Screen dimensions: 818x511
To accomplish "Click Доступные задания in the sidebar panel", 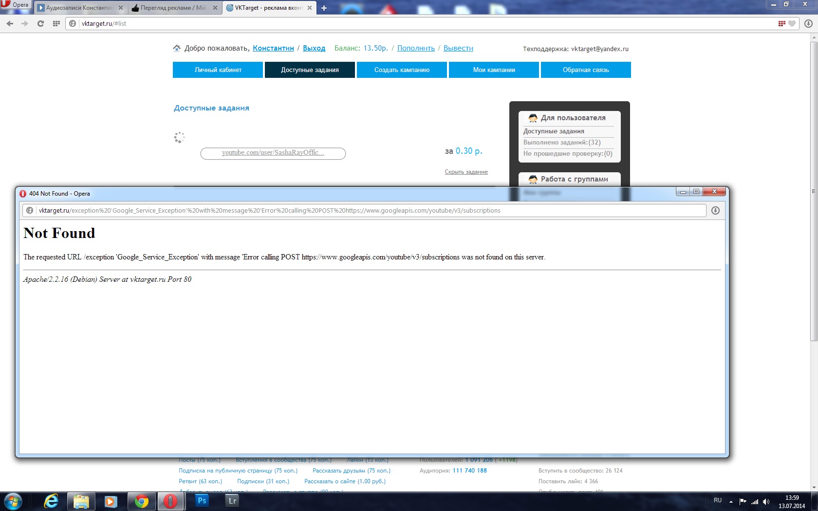I will coord(554,131).
